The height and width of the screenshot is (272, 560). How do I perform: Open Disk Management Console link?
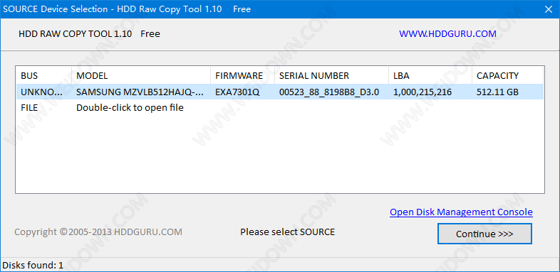[461, 212]
